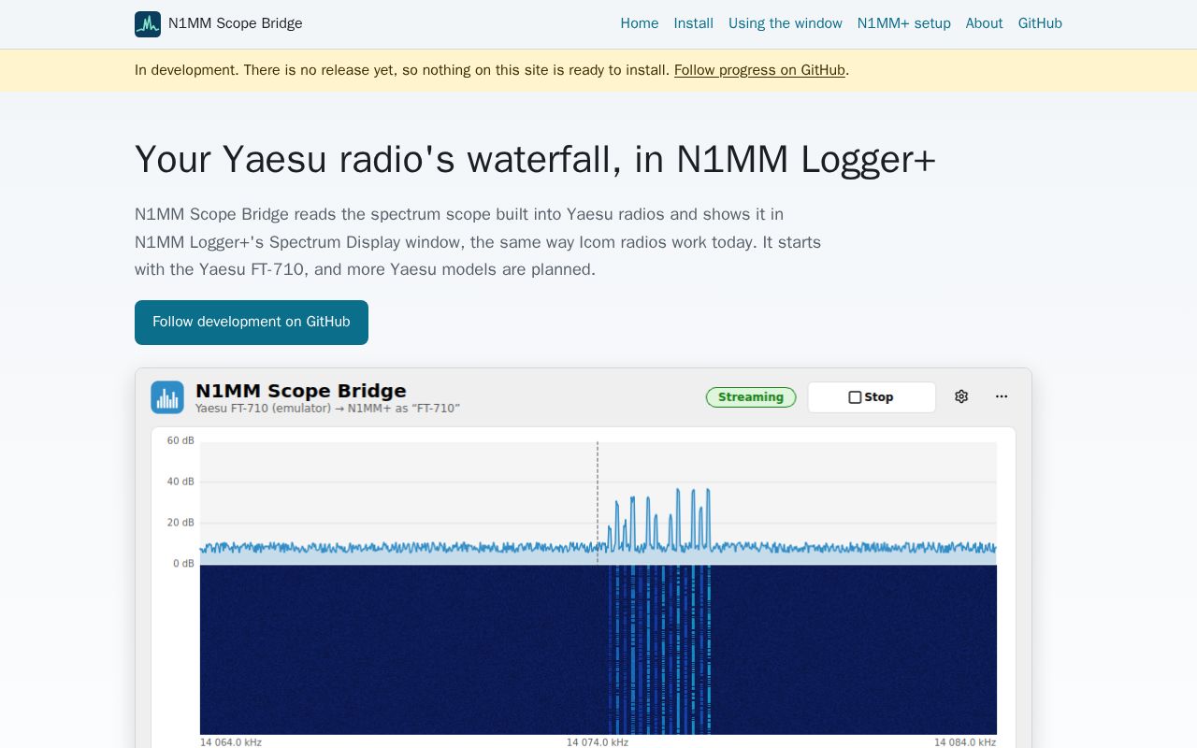Open the N1MM+ setup page
This screenshot has width=1197, height=748.
pyautogui.click(x=904, y=23)
